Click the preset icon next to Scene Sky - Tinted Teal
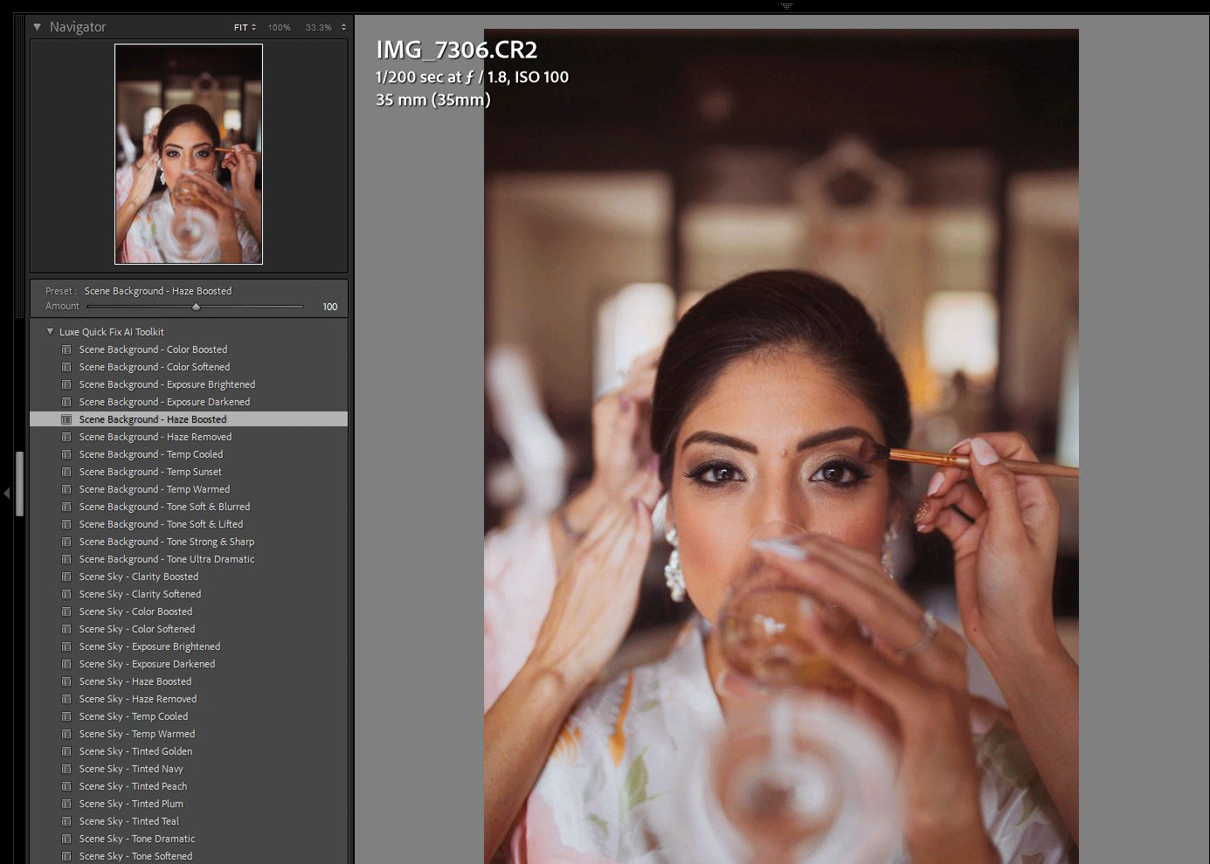1210x864 pixels. tap(66, 821)
